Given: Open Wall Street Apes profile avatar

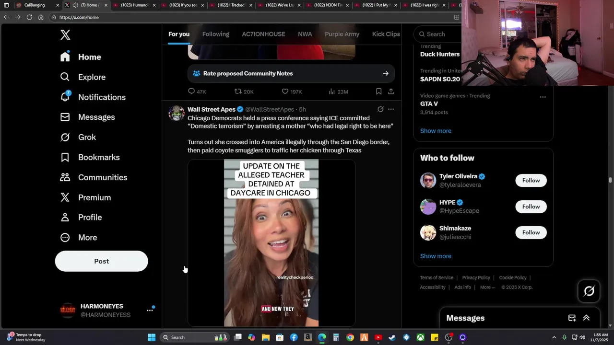Looking at the screenshot, I should [x=177, y=113].
